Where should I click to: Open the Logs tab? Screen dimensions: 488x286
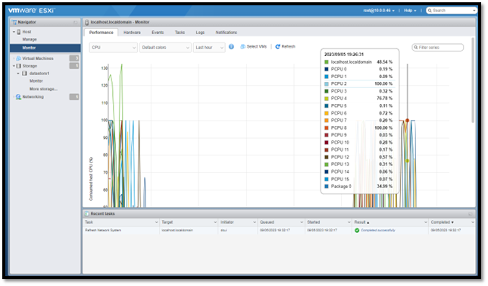(200, 33)
